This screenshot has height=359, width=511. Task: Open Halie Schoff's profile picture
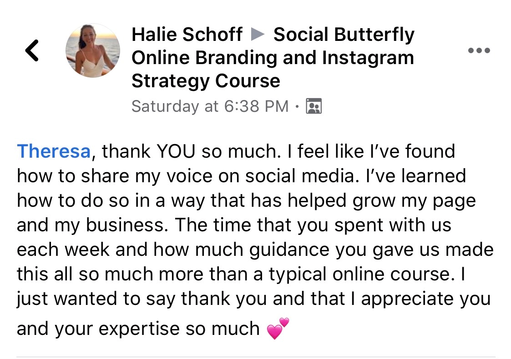click(93, 50)
